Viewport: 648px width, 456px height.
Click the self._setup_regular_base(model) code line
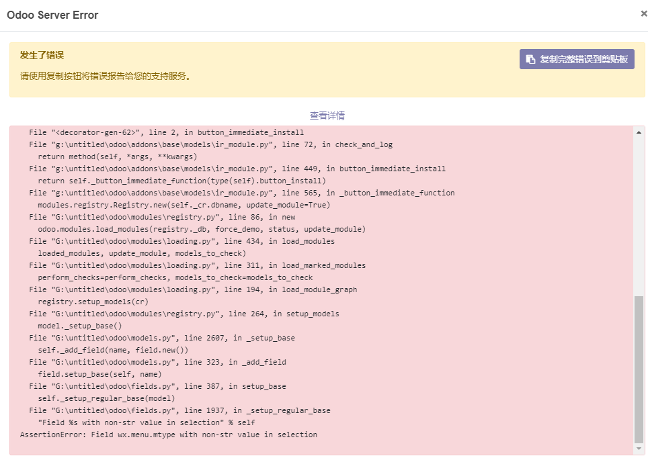pyautogui.click(x=106, y=398)
